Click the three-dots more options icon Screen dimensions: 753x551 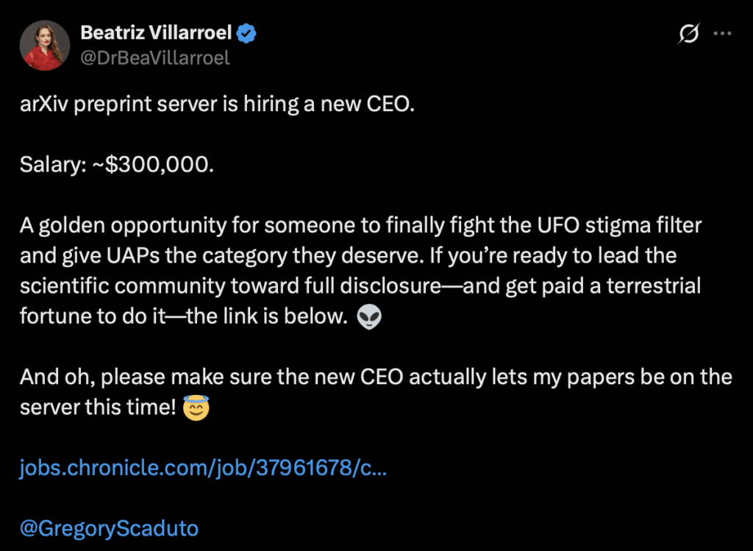[x=722, y=32]
